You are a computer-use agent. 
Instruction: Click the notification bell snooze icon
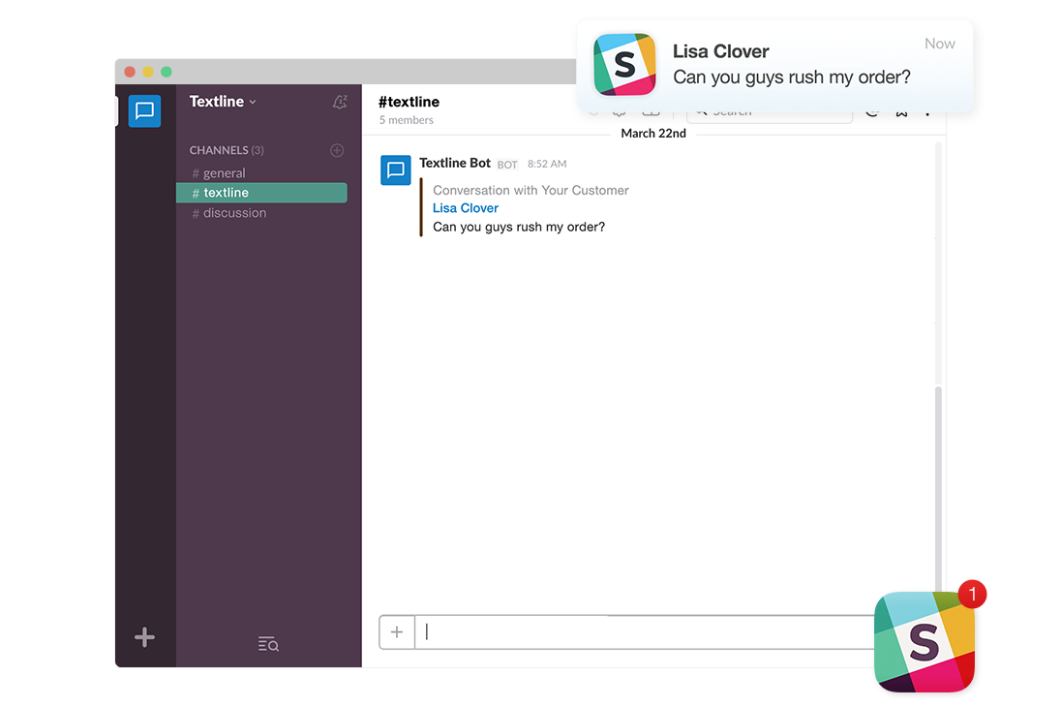[x=340, y=102]
